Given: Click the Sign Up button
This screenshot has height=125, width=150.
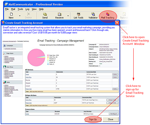Looking at the screenshot, I should (93, 119).
